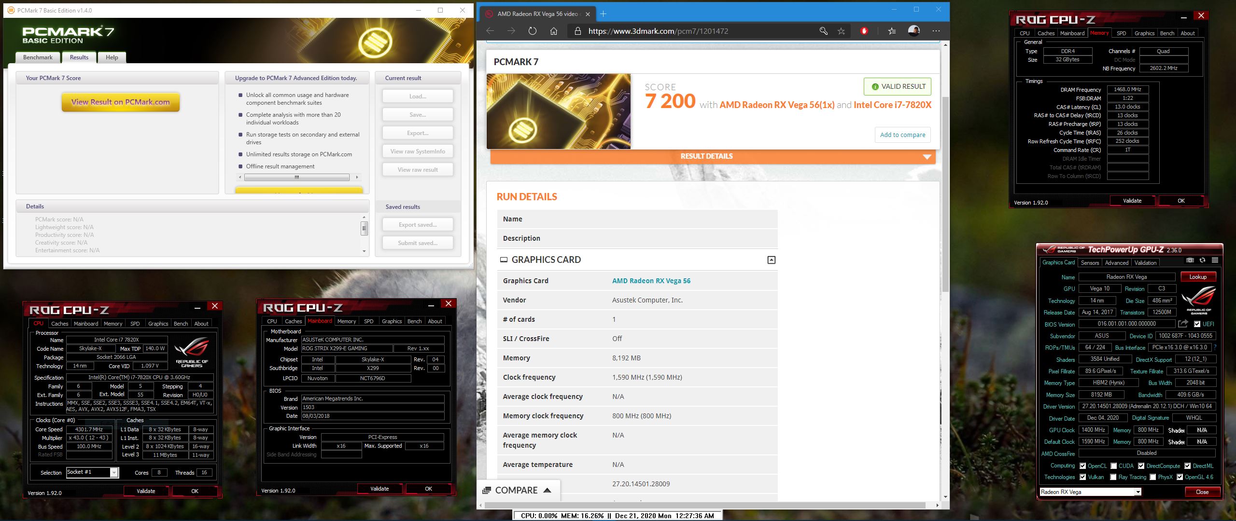Toggle the CUDA checkbox in GPU-Z
Image resolution: width=1236 pixels, height=521 pixels.
[x=1113, y=466]
